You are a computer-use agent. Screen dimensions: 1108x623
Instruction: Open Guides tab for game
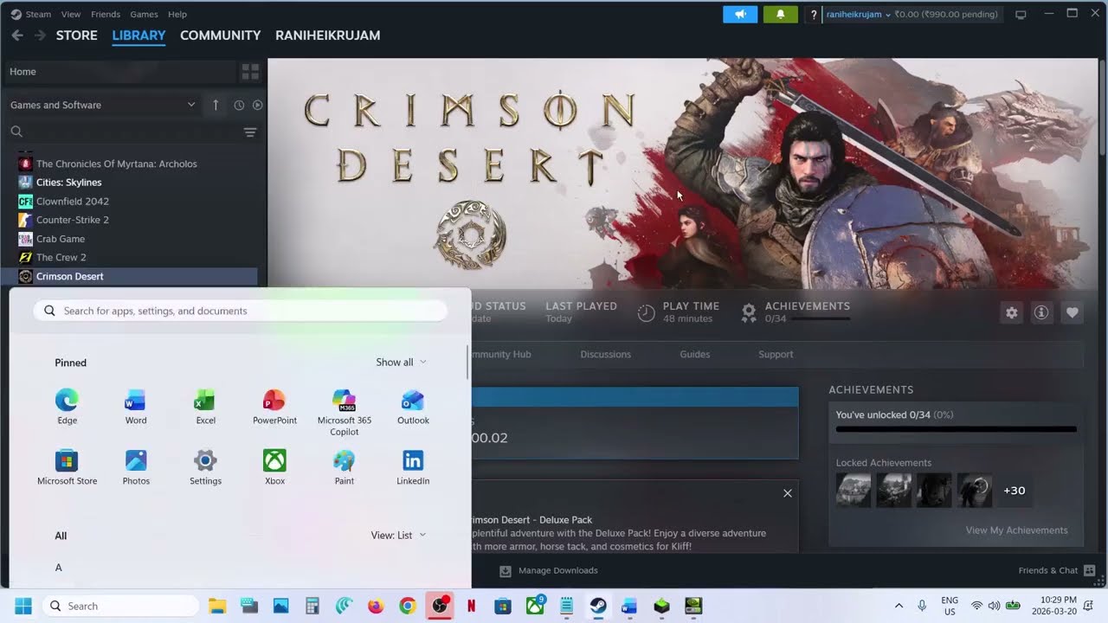[694, 354]
